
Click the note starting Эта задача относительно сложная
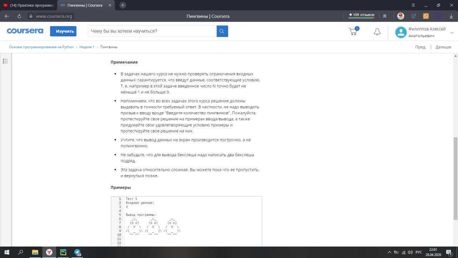[x=190, y=173]
